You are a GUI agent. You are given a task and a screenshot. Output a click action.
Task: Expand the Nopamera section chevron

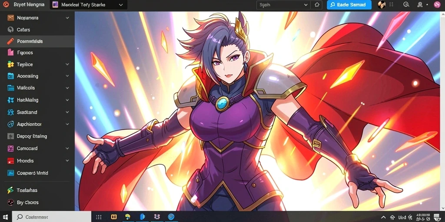[67, 18]
